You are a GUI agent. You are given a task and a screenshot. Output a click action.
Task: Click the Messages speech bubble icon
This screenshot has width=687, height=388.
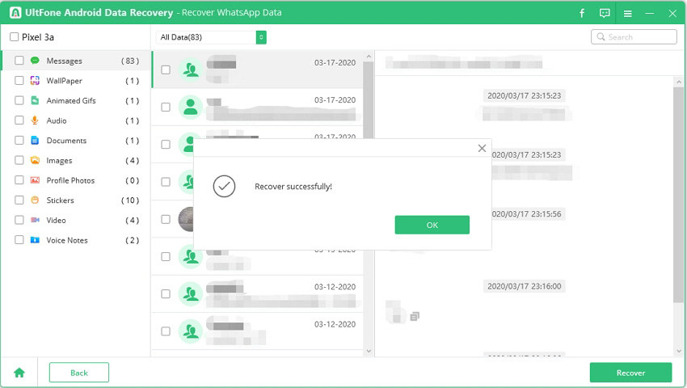point(35,61)
